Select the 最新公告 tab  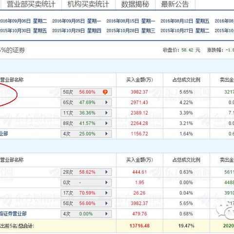click(x=175, y=4)
